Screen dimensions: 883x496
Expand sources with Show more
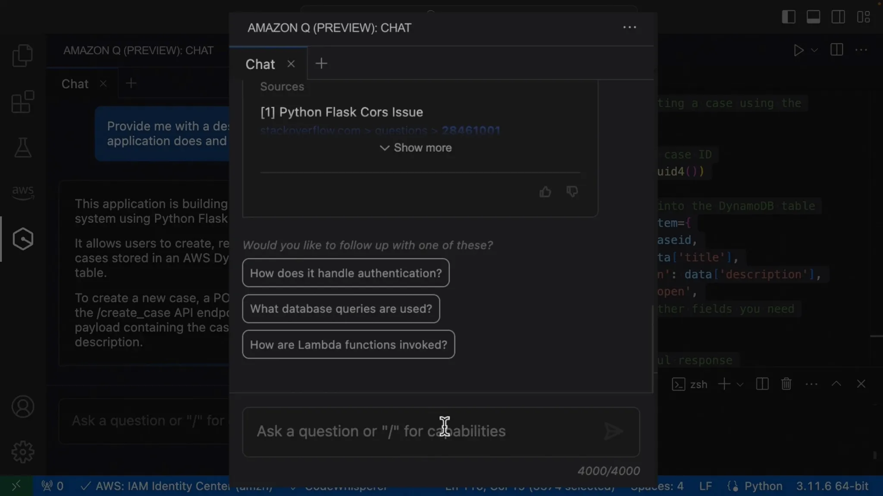click(x=416, y=148)
